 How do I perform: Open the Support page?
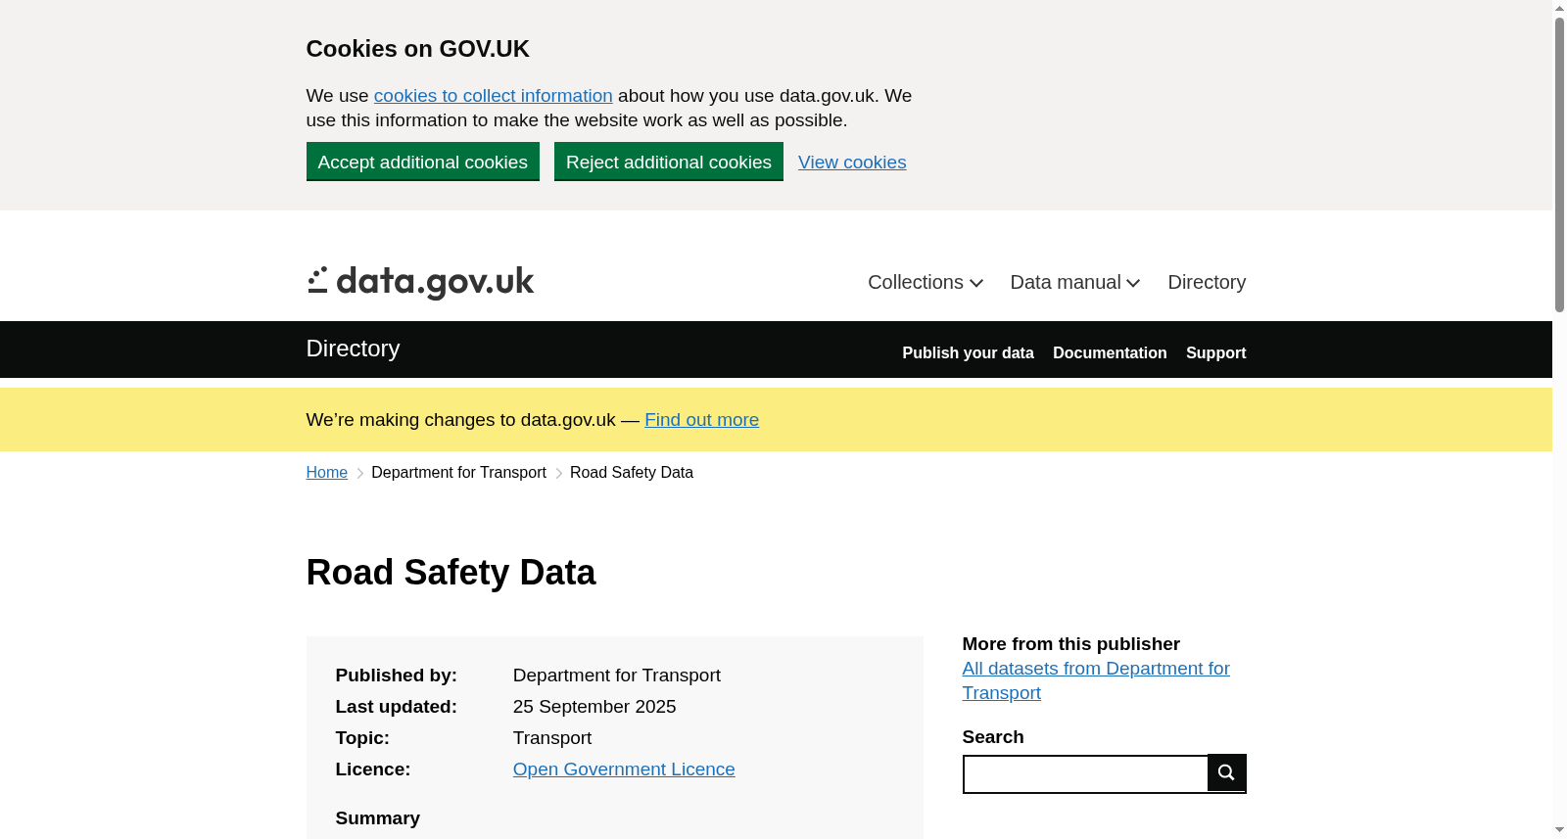point(1215,352)
